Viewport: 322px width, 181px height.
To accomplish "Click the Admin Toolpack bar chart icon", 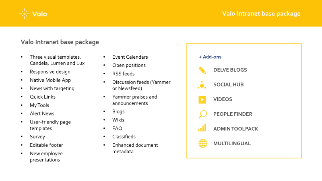I will pyautogui.click(x=202, y=128).
